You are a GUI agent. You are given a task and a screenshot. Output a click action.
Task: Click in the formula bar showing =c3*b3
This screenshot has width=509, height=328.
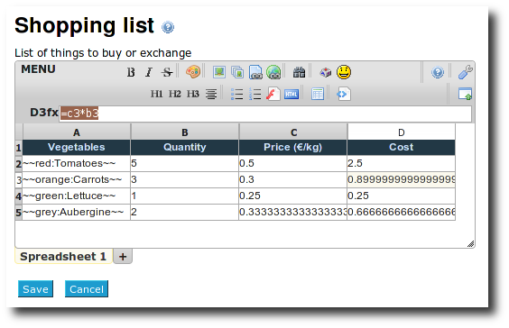coord(265,114)
